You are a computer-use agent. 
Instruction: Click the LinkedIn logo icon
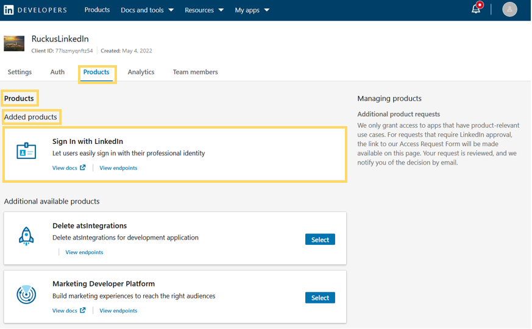point(9,10)
